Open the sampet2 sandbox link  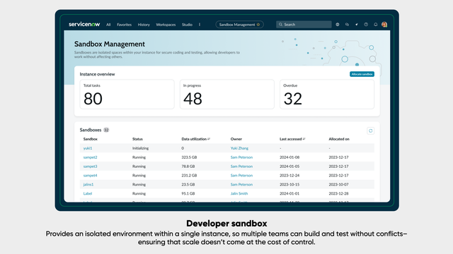point(90,157)
